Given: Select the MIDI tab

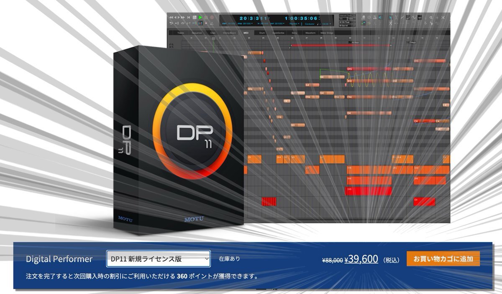Looking at the screenshot, I should pos(247,32).
